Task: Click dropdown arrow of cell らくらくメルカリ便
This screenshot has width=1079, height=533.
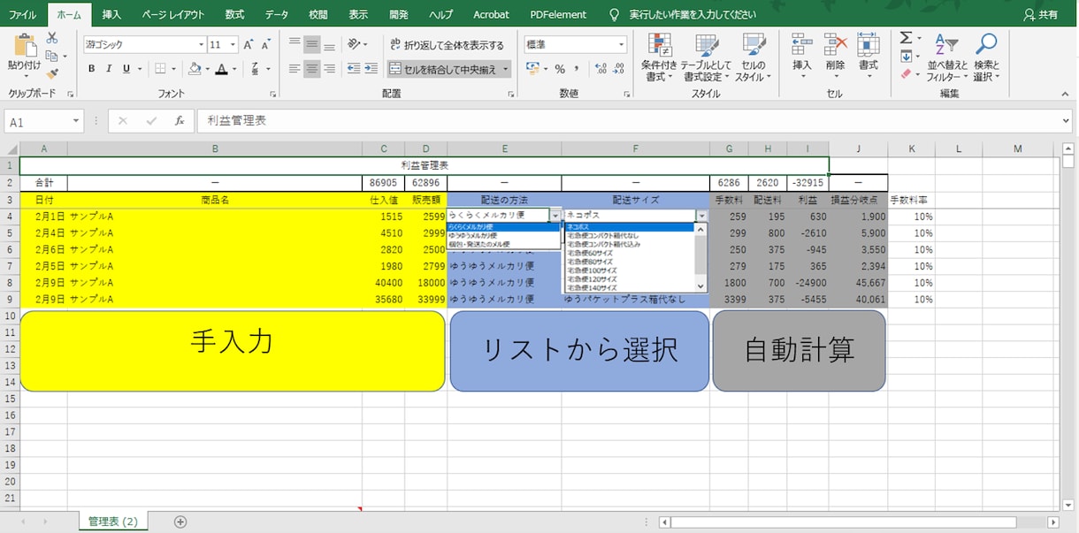Action: pyautogui.click(x=555, y=216)
